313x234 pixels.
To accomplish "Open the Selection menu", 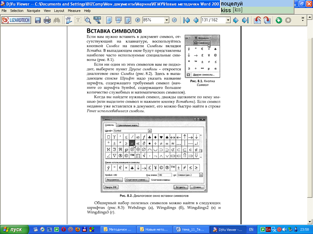I will tap(17, 11).
